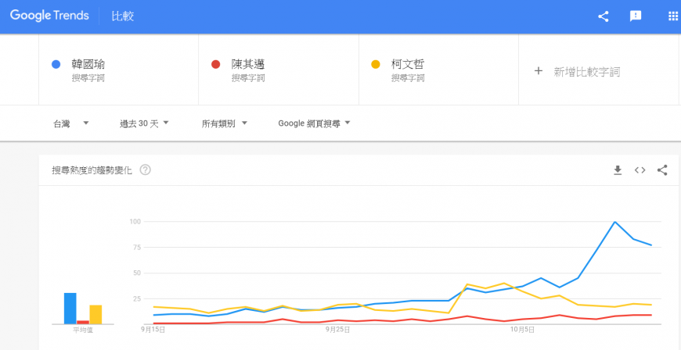Image resolution: width=681 pixels, height=350 pixels.
Task: Click the blue line peak at 100
Action: coord(614,222)
